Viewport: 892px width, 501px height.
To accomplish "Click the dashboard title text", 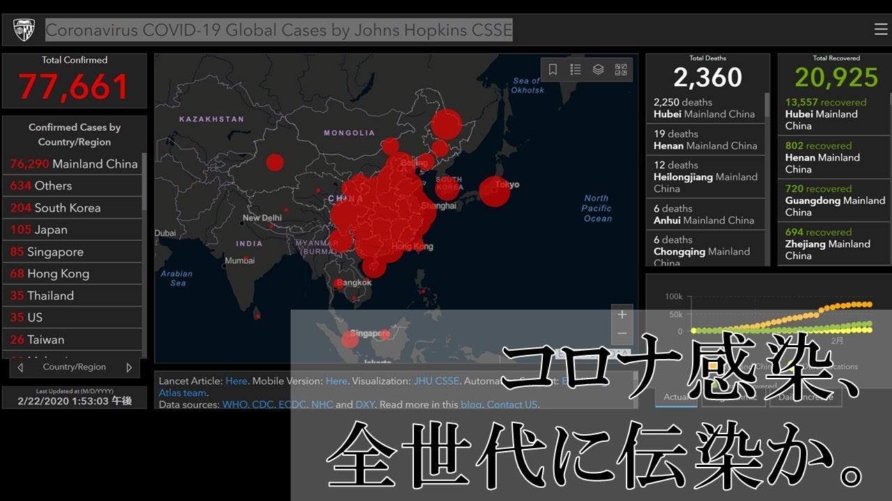I will point(279,30).
